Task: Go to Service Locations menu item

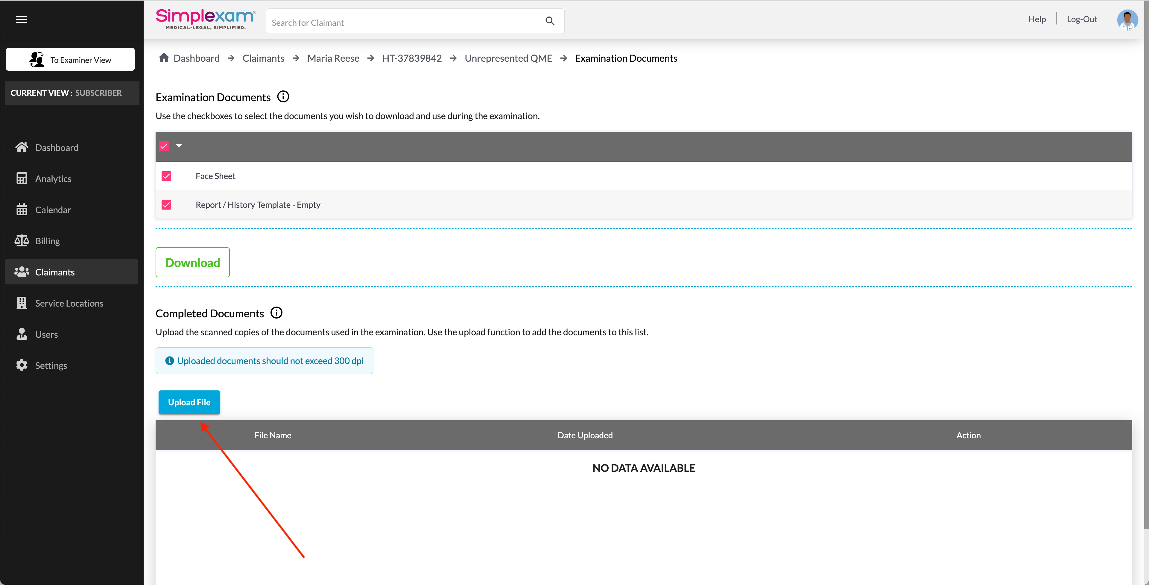Action: click(69, 304)
